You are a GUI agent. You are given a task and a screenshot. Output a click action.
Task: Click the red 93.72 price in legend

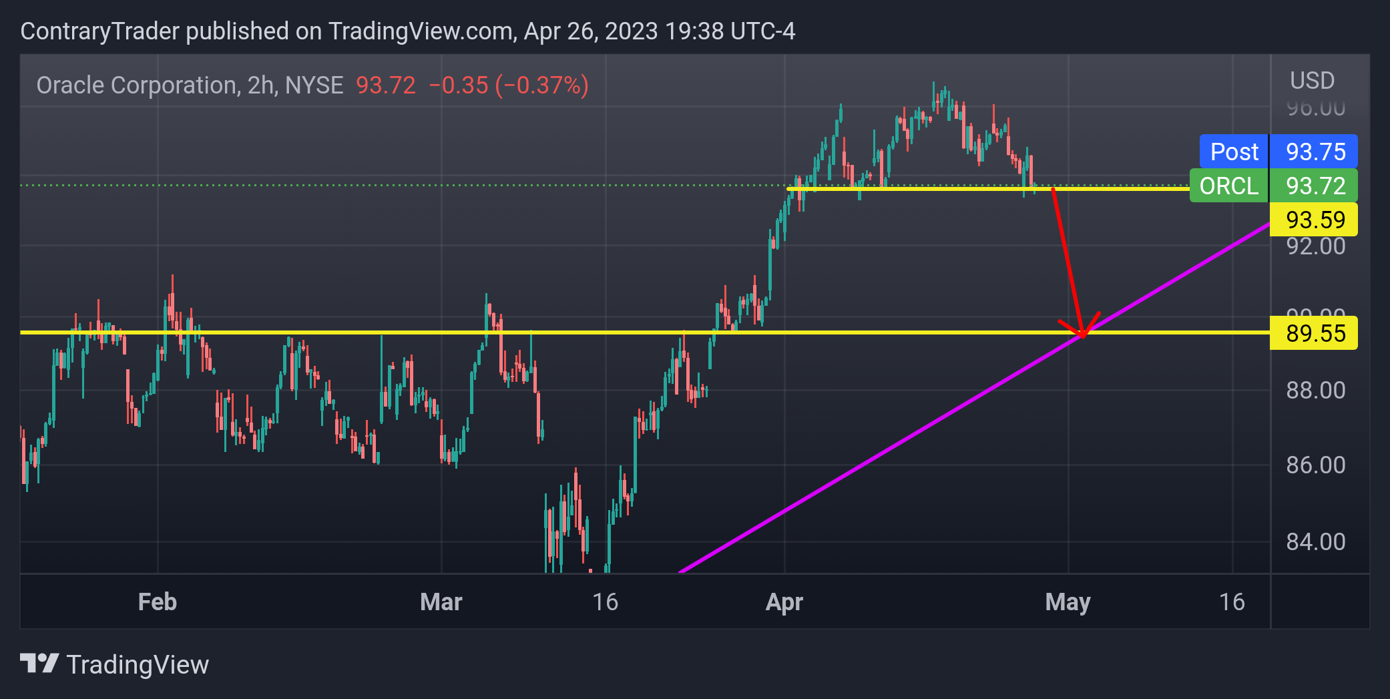tap(386, 85)
